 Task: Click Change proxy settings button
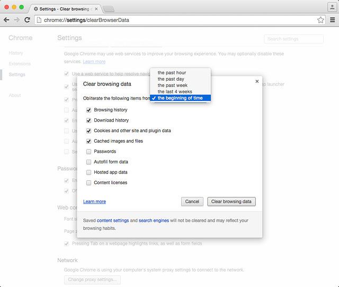92,280
